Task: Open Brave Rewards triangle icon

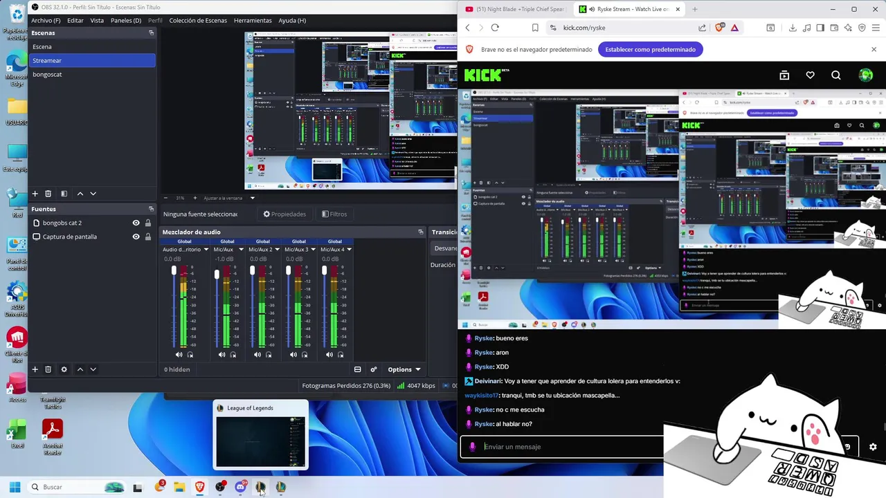Action: 734,28
